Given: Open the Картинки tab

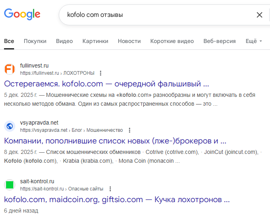Looking at the screenshot, I should pos(95,41).
